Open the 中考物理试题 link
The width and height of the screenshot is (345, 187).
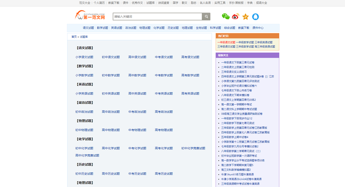[138, 130]
